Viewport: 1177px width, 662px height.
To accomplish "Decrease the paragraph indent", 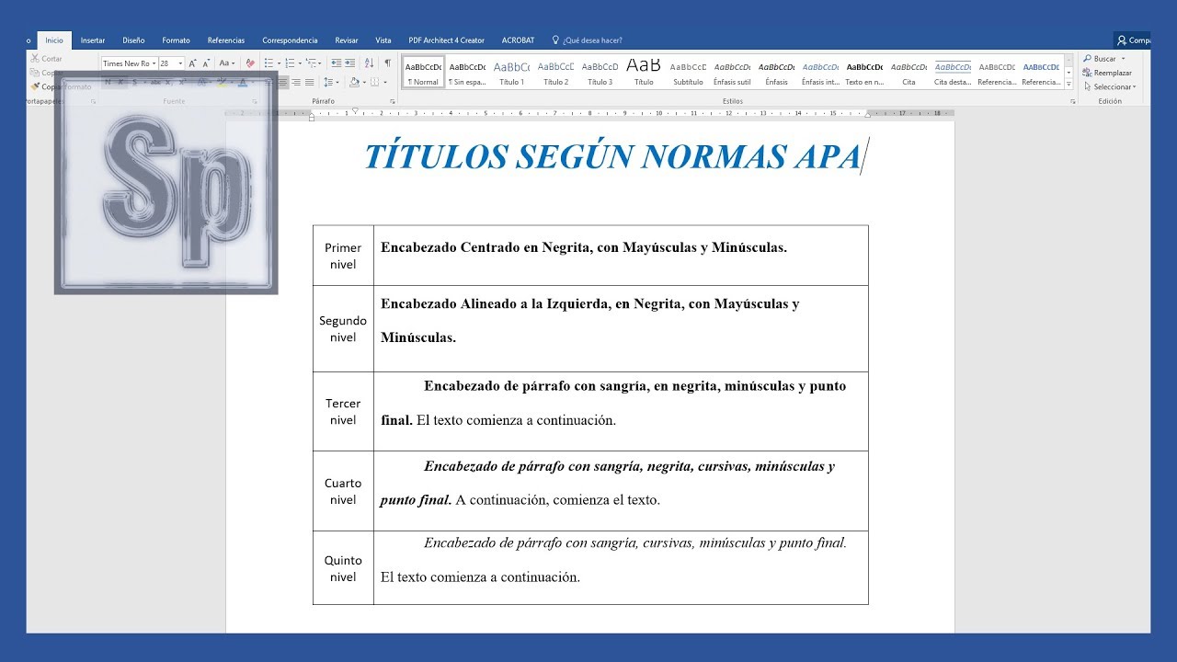I will tap(337, 63).
